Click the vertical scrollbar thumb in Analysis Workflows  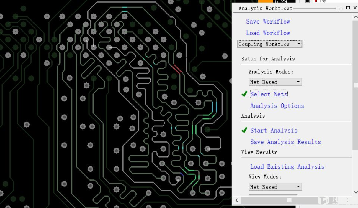pos(356,85)
